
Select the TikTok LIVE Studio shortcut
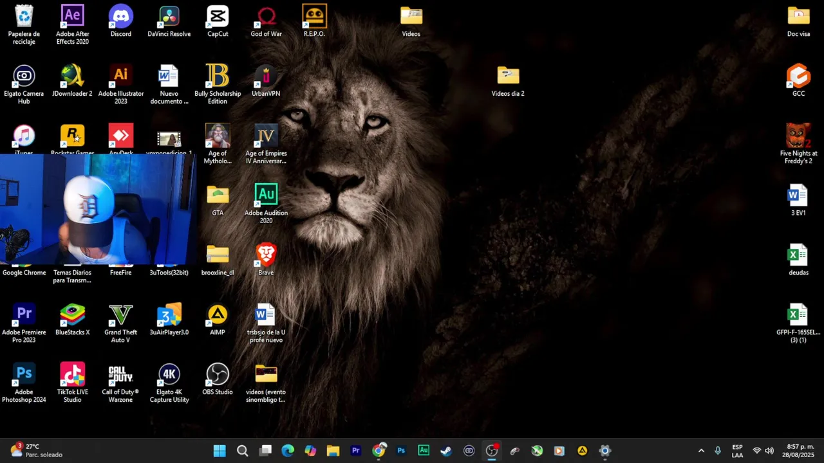click(x=72, y=383)
